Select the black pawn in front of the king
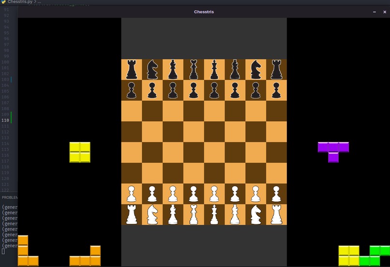390x267 pixels. coord(214,90)
